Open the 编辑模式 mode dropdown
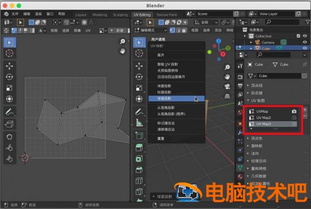Screen dimensions: 311x209 point(150,30)
